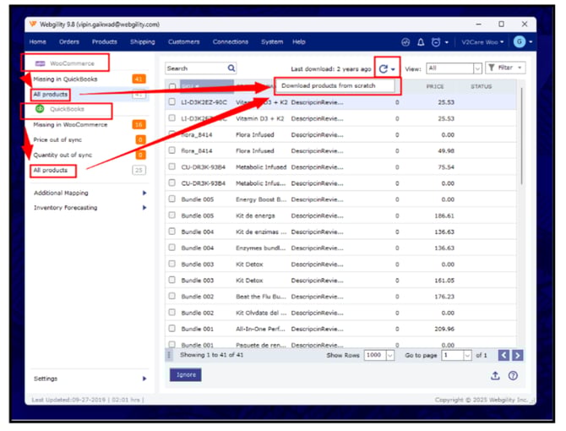
Task: Click the search magnifier icon
Action: pos(231,68)
